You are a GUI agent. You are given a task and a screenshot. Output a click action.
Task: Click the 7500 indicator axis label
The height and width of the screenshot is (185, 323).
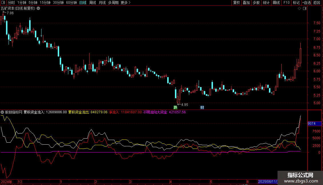316,131
